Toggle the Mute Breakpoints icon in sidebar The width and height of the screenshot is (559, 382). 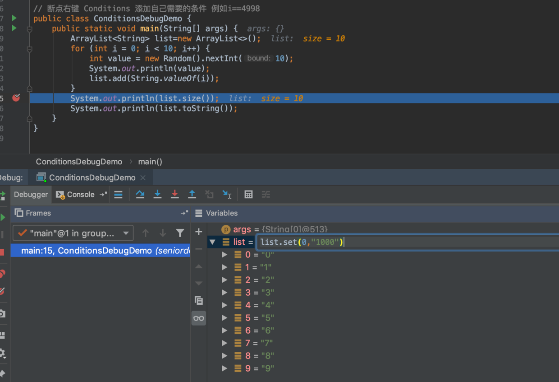click(3, 292)
